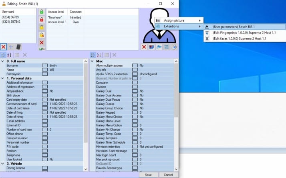Click the Not yet configured Hikvision value

pos(151,147)
